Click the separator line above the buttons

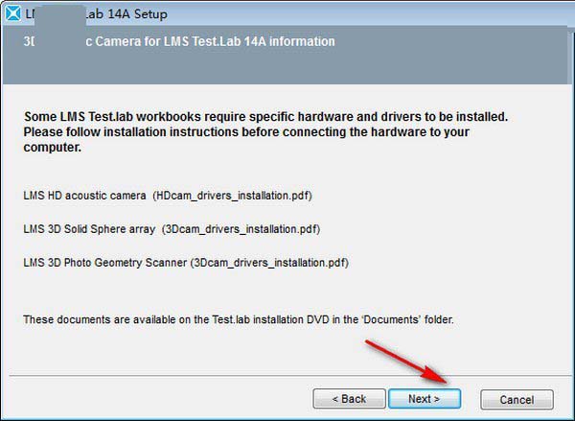pos(287,374)
